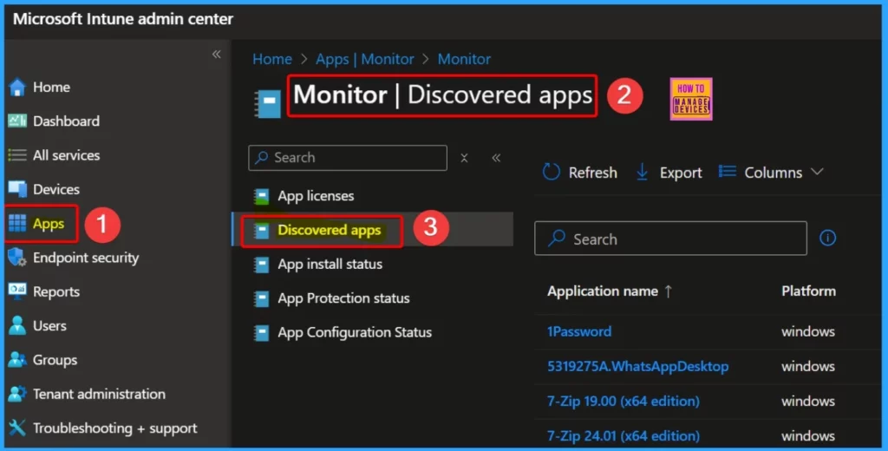Open the 5319275A.WhatsAppDesktop application link
Screen dimensions: 888x451
(x=637, y=367)
